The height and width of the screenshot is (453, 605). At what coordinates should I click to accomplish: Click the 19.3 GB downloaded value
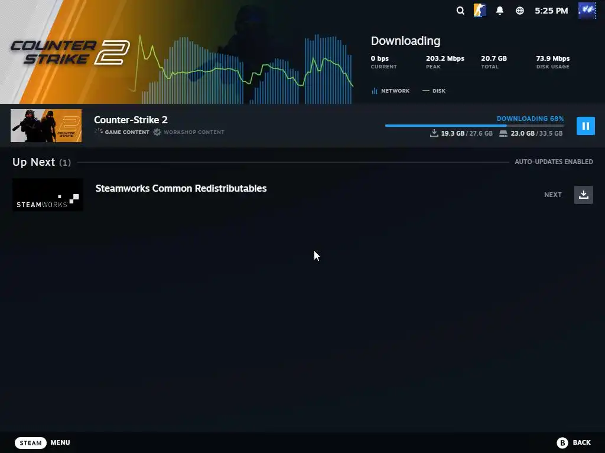point(453,133)
